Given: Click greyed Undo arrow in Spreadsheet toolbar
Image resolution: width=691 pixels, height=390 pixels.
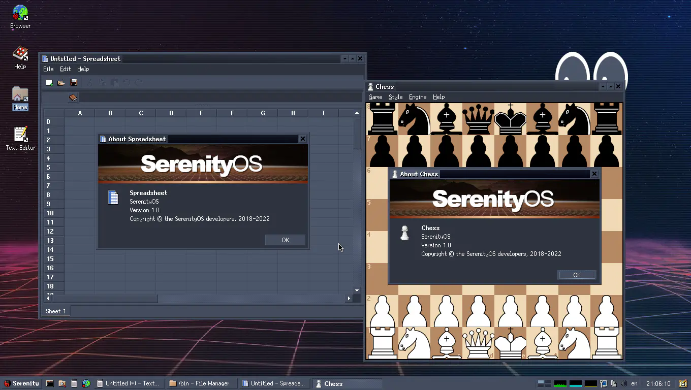Looking at the screenshot, I should coord(127,83).
